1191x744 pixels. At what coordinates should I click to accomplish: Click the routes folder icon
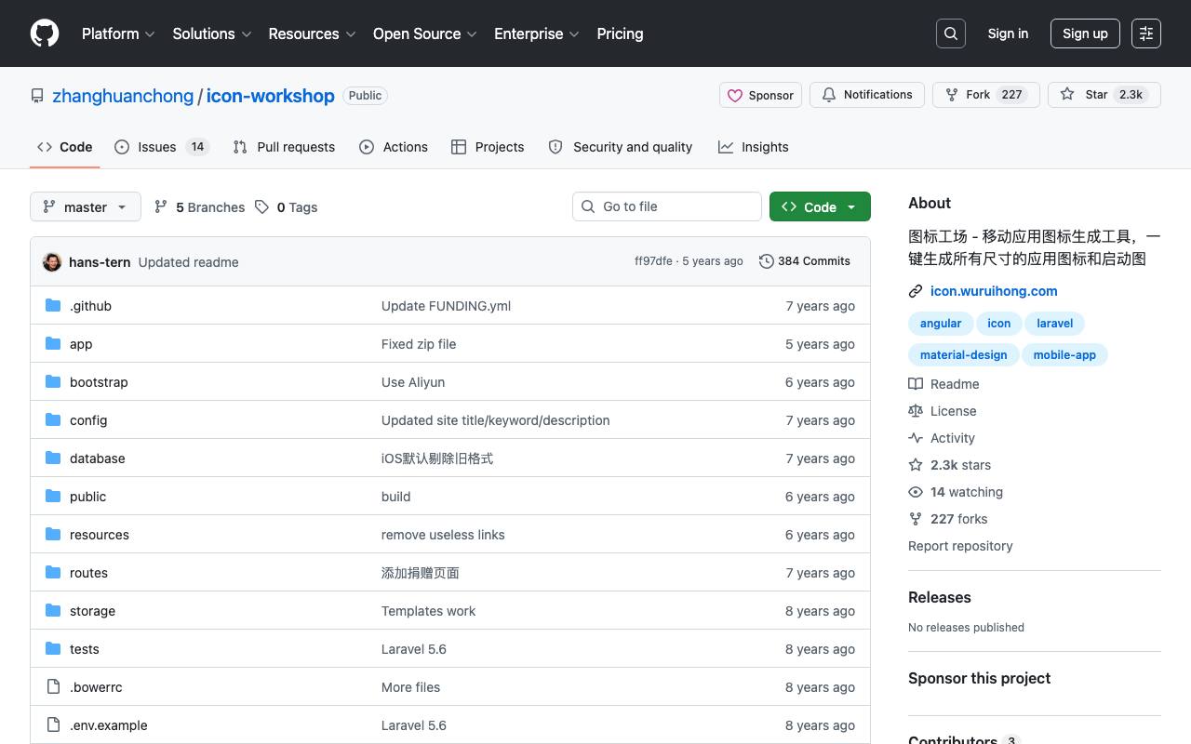coord(53,573)
